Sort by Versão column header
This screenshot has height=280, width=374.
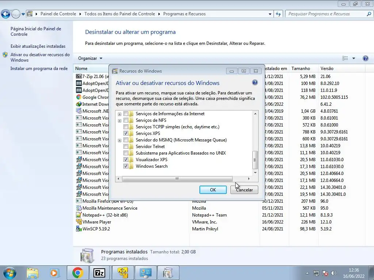(341, 69)
